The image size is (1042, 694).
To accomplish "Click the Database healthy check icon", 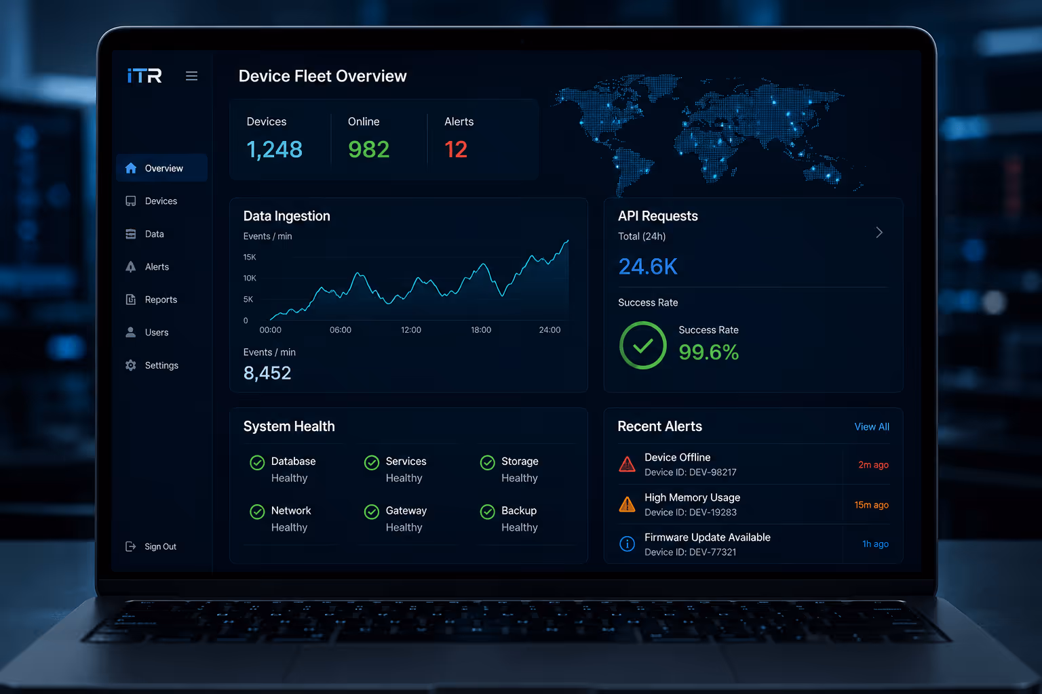I will click(257, 462).
